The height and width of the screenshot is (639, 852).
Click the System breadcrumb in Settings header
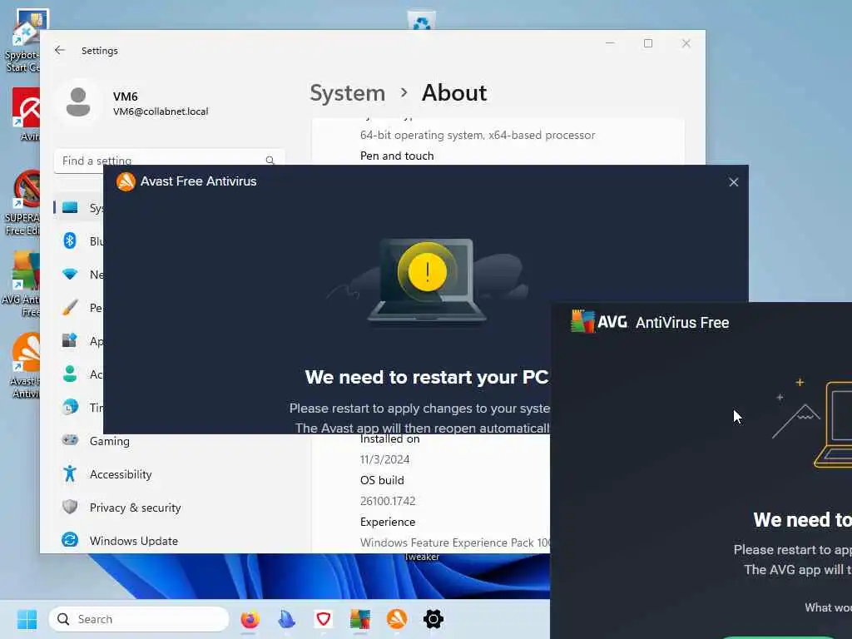click(347, 93)
